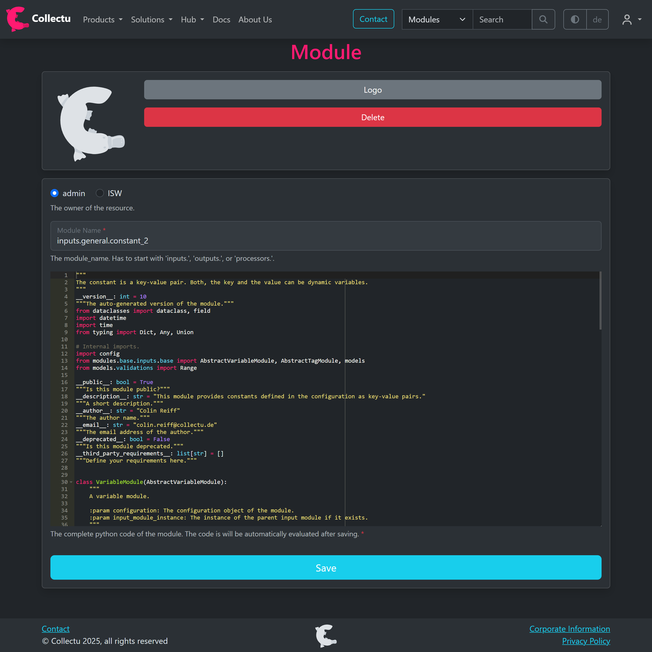Image resolution: width=652 pixels, height=652 pixels.
Task: Click into the Module Name field
Action: [326, 240]
